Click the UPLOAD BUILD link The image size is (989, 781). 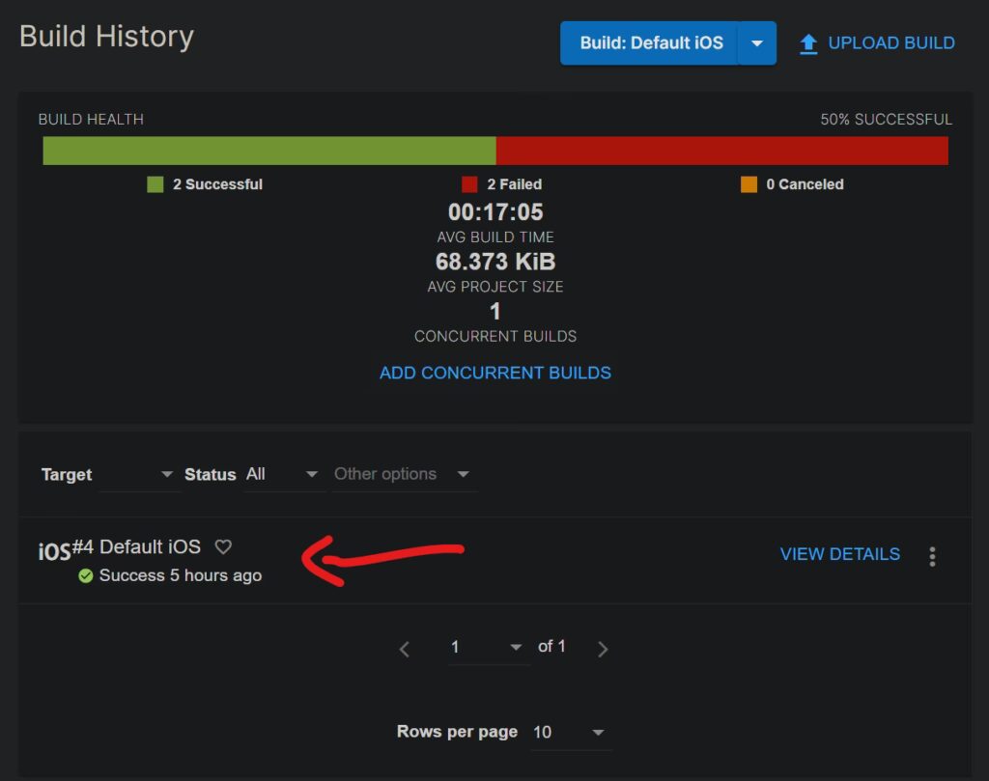click(x=890, y=43)
